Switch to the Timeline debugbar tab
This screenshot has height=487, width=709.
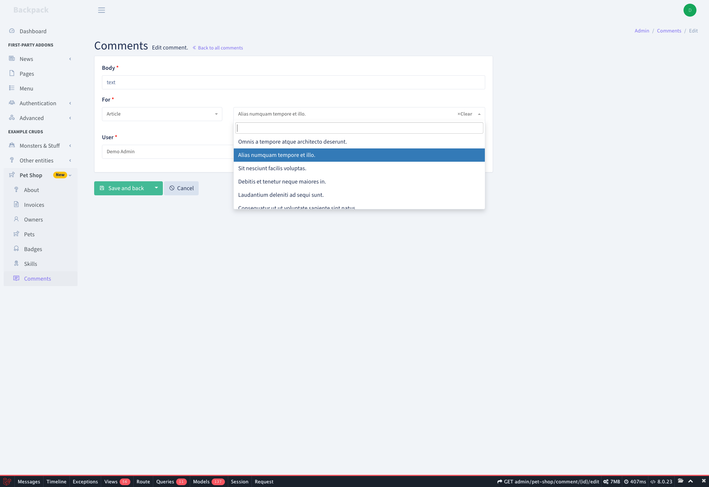pyautogui.click(x=56, y=481)
